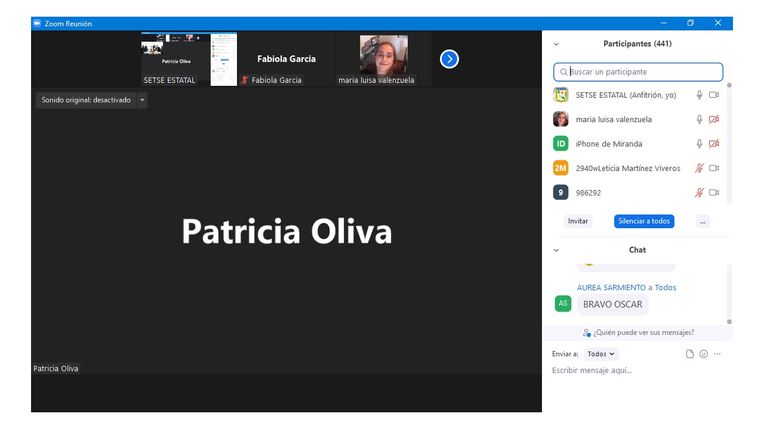Open the chat file attachment icon
The width and height of the screenshot is (764, 429).
click(690, 354)
